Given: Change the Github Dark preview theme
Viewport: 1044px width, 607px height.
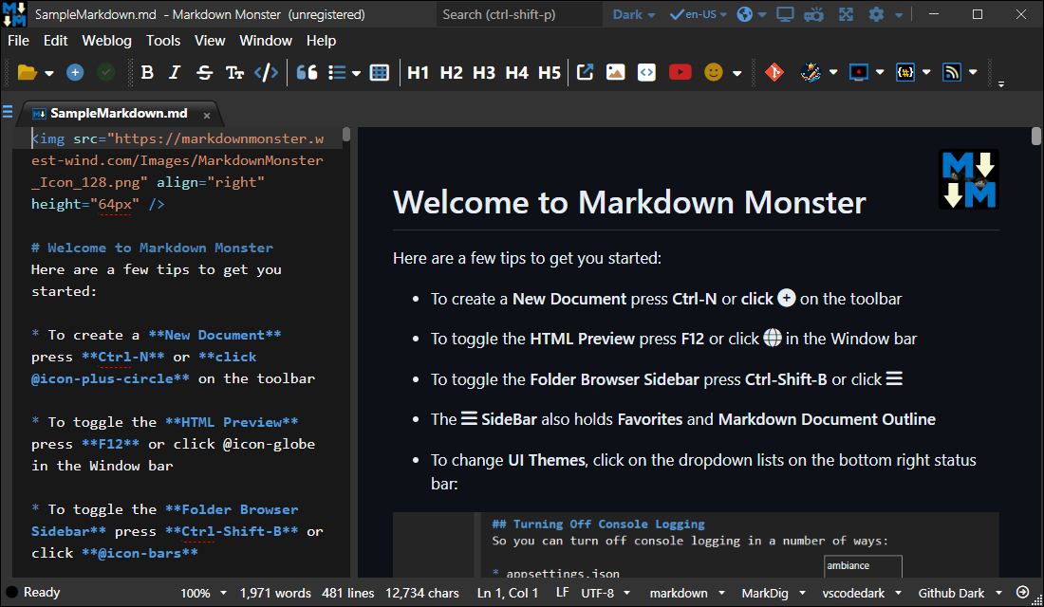Looking at the screenshot, I should tap(960, 593).
